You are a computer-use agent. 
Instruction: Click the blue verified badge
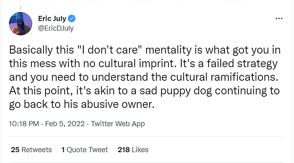pyautogui.click(x=72, y=18)
